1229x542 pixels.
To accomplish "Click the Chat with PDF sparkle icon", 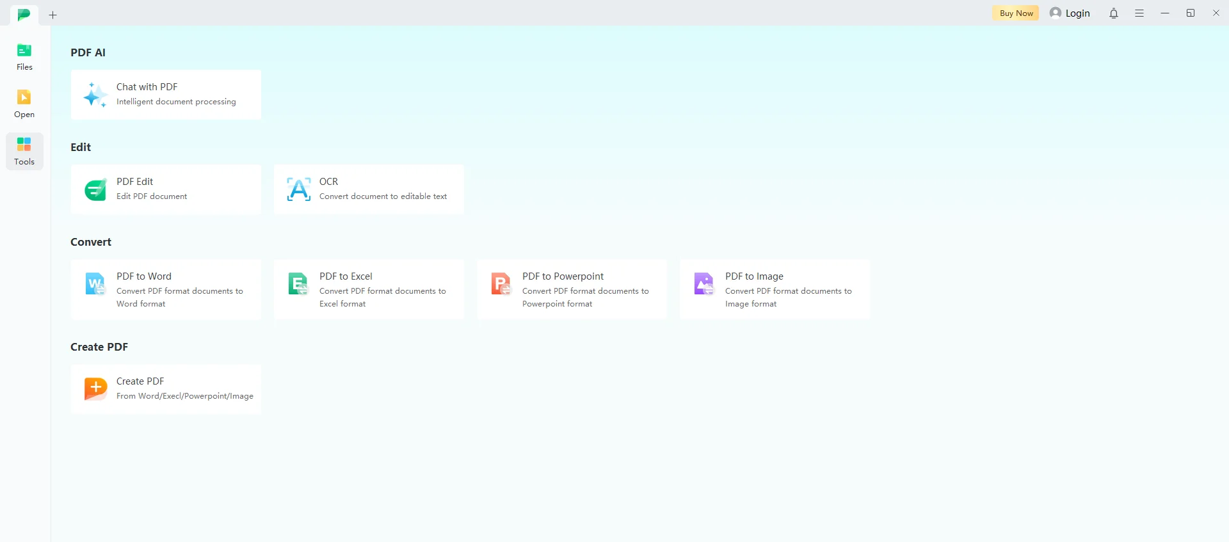I will pyautogui.click(x=95, y=95).
